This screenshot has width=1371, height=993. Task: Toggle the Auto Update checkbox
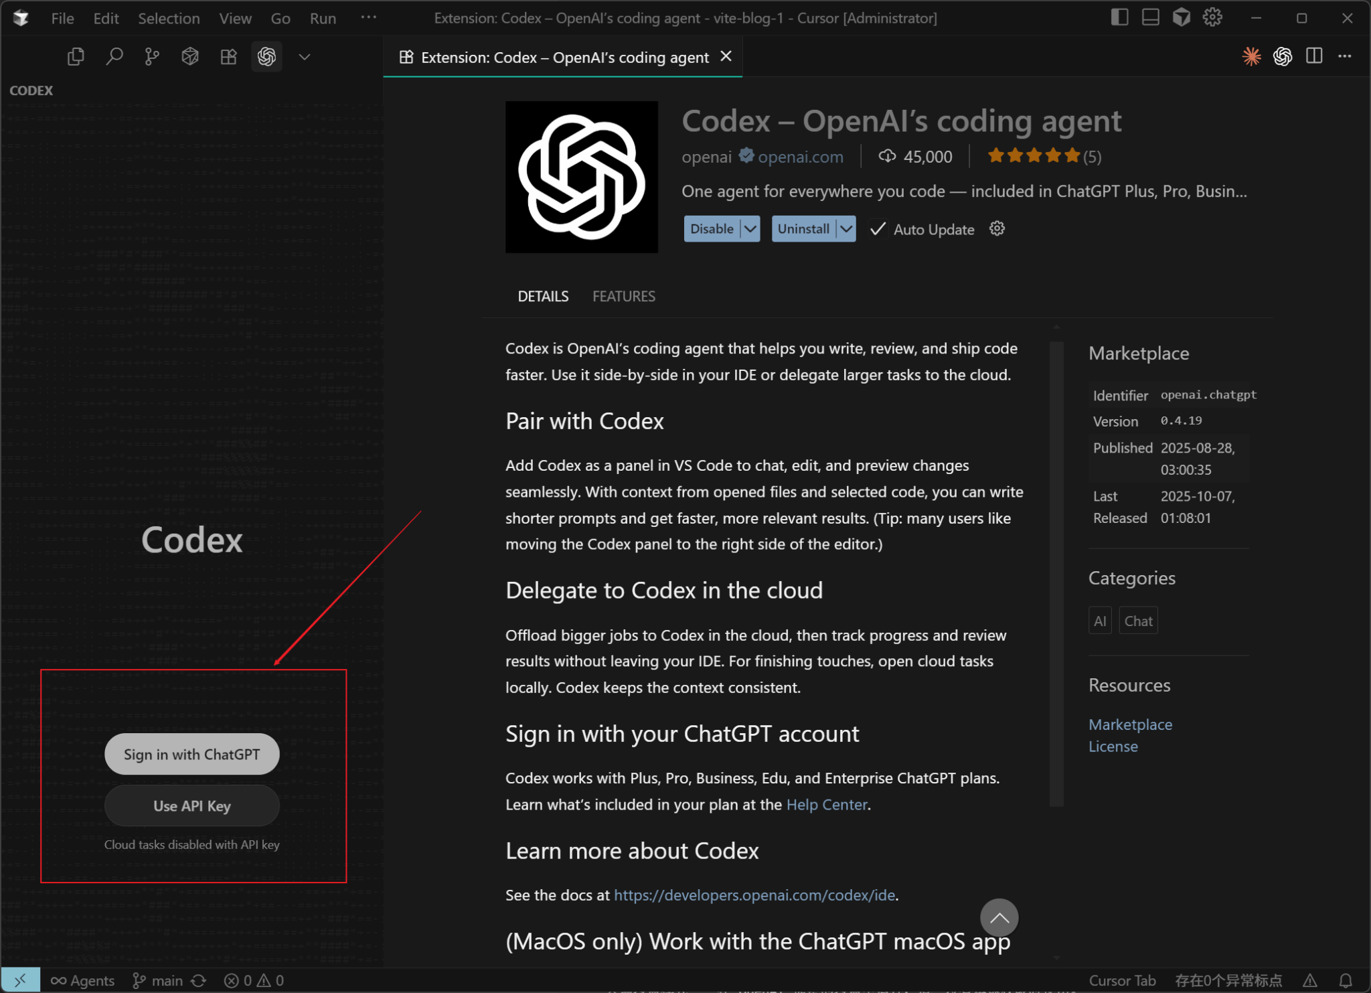tap(878, 228)
